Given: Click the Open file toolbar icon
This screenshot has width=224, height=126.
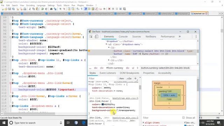Looking at the screenshot, I should pyautogui.click(x=6, y=9).
